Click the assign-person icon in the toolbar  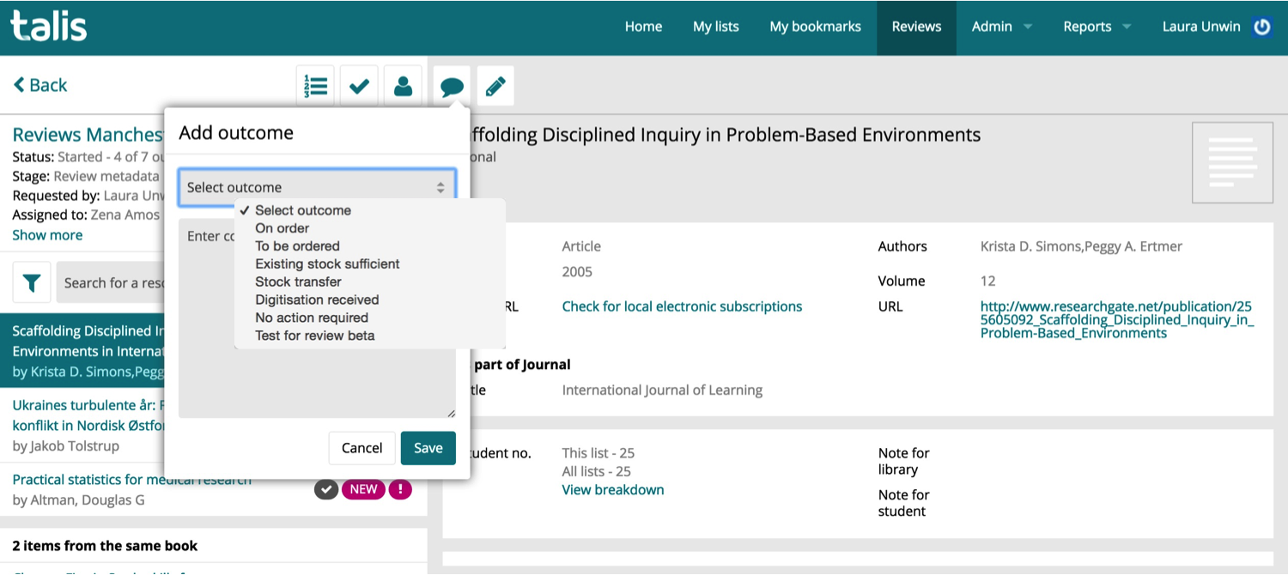pyautogui.click(x=404, y=85)
